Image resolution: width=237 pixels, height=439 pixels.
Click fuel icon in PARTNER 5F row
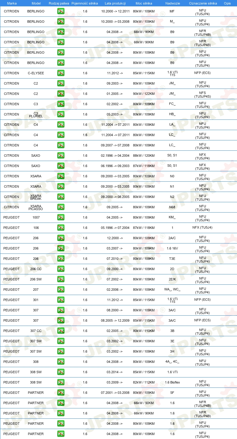click(61, 393)
